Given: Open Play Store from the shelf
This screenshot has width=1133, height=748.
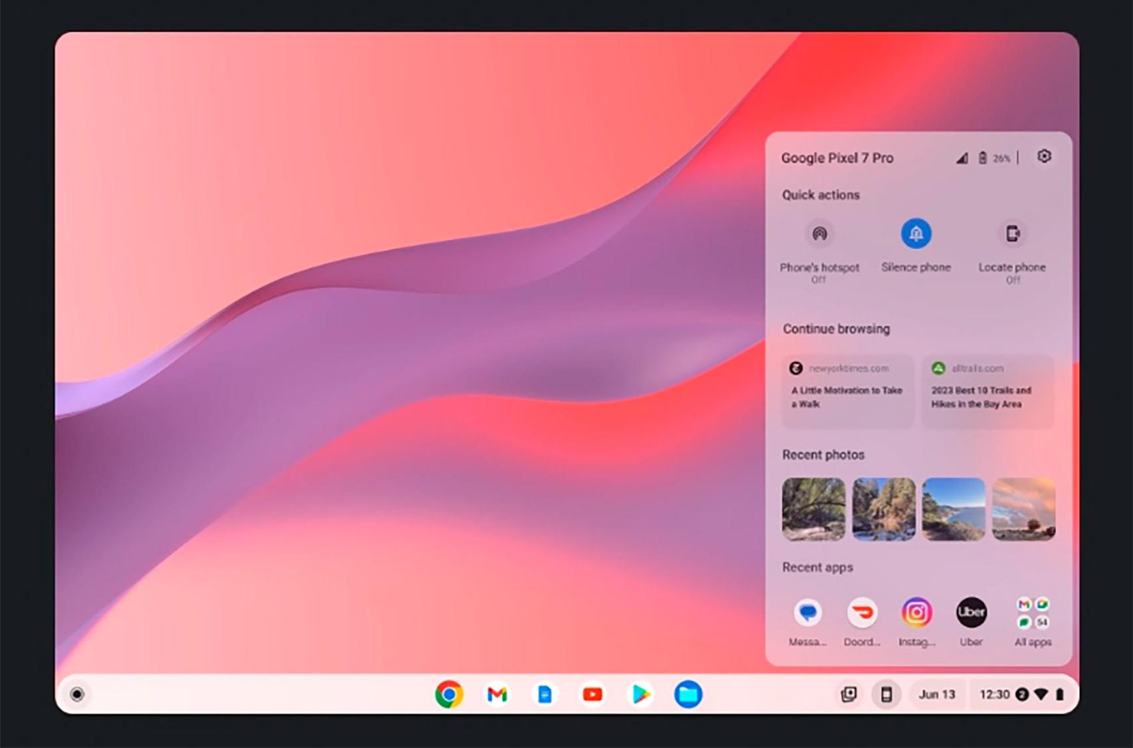Looking at the screenshot, I should pos(640,694).
